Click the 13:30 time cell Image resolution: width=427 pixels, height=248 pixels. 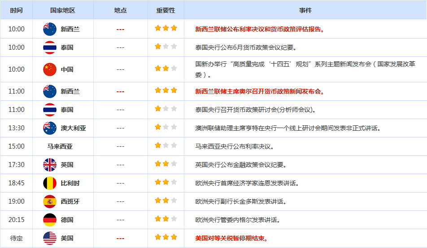tap(16, 128)
